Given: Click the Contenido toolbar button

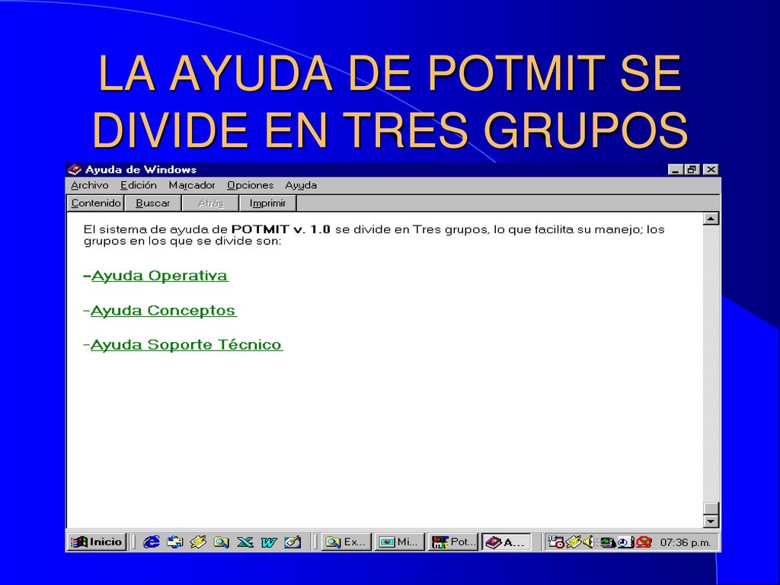Looking at the screenshot, I should point(95,203).
